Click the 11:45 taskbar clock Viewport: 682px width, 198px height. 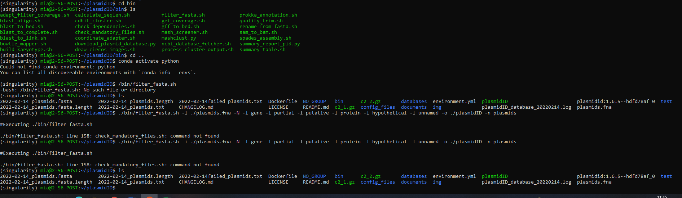[x=662, y=197]
